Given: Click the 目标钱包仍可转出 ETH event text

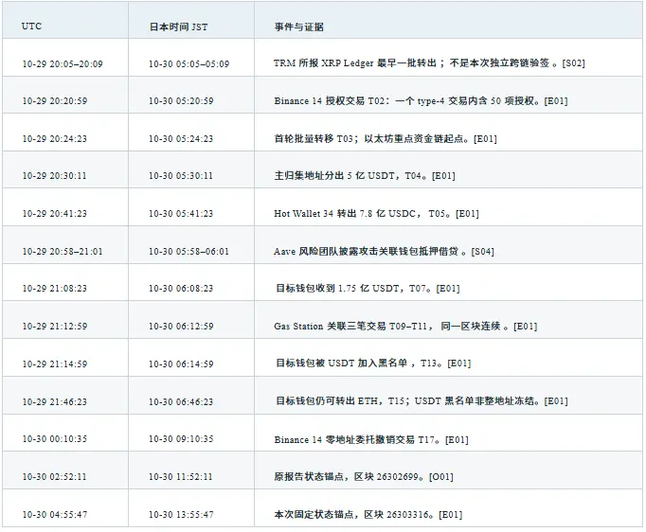Looking at the screenshot, I should point(422,401).
